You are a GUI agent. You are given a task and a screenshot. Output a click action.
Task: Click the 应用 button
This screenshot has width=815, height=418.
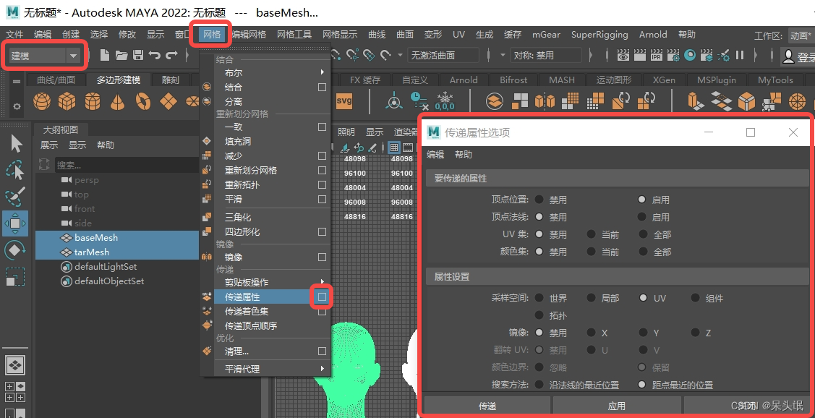coord(616,406)
